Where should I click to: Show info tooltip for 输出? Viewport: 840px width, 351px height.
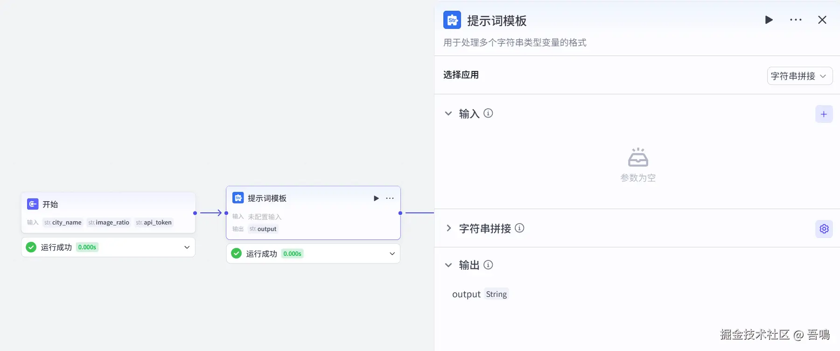point(488,265)
